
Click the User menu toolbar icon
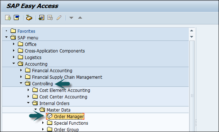(8, 18)
